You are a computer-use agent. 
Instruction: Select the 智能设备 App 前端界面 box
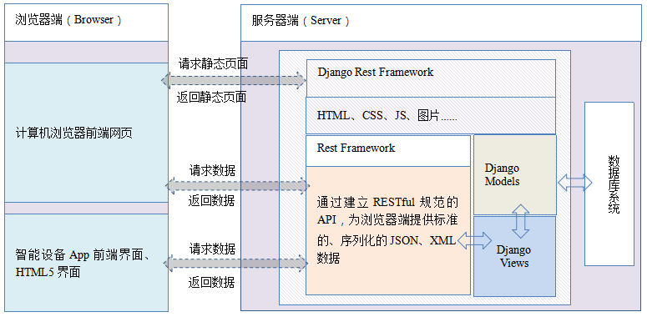(86, 263)
